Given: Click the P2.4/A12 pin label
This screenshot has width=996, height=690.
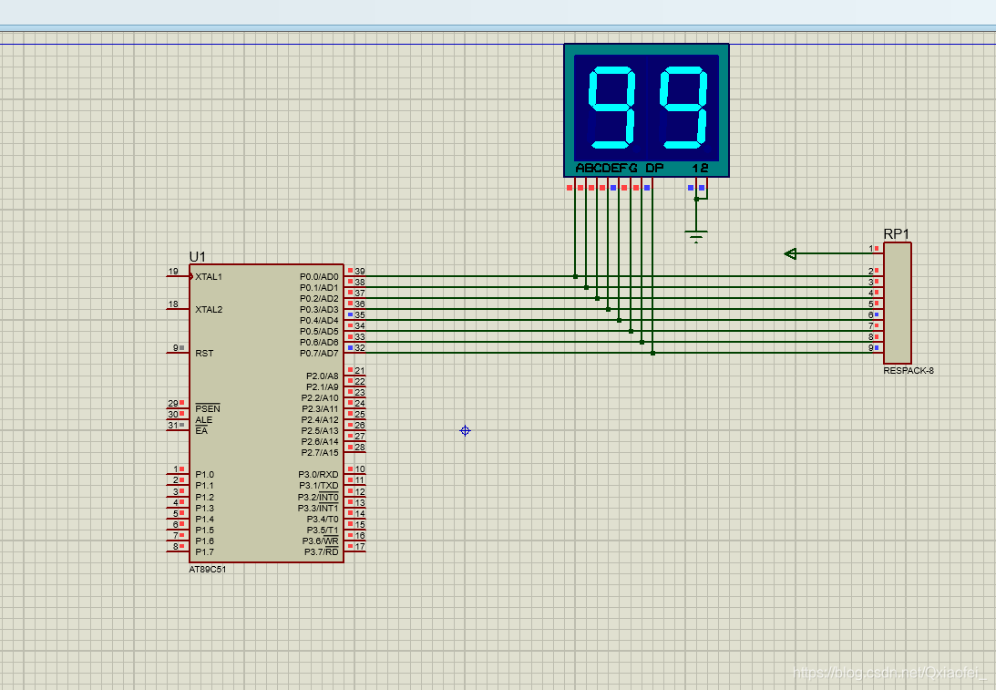Looking at the screenshot, I should point(320,420).
